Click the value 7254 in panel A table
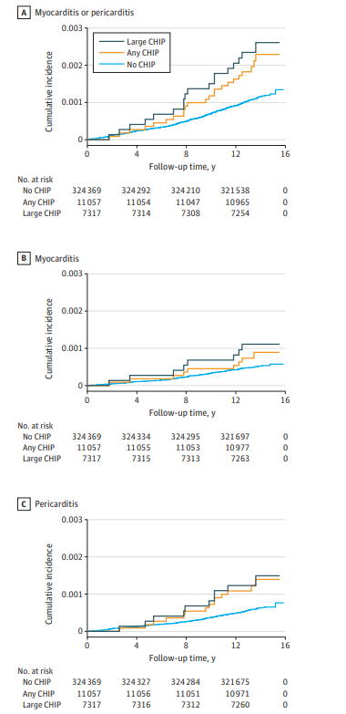This screenshot has height=714, width=346. click(x=236, y=212)
